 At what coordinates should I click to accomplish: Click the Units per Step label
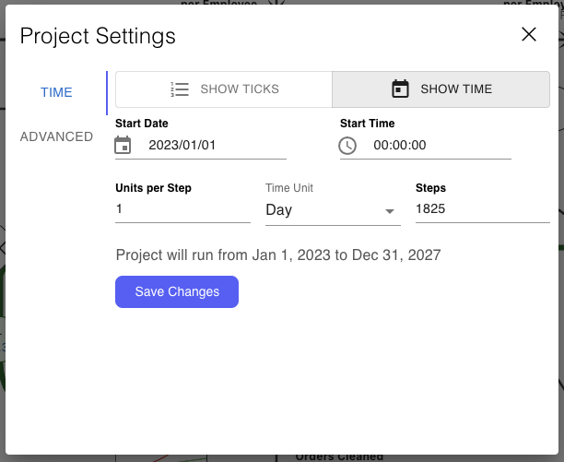point(154,188)
